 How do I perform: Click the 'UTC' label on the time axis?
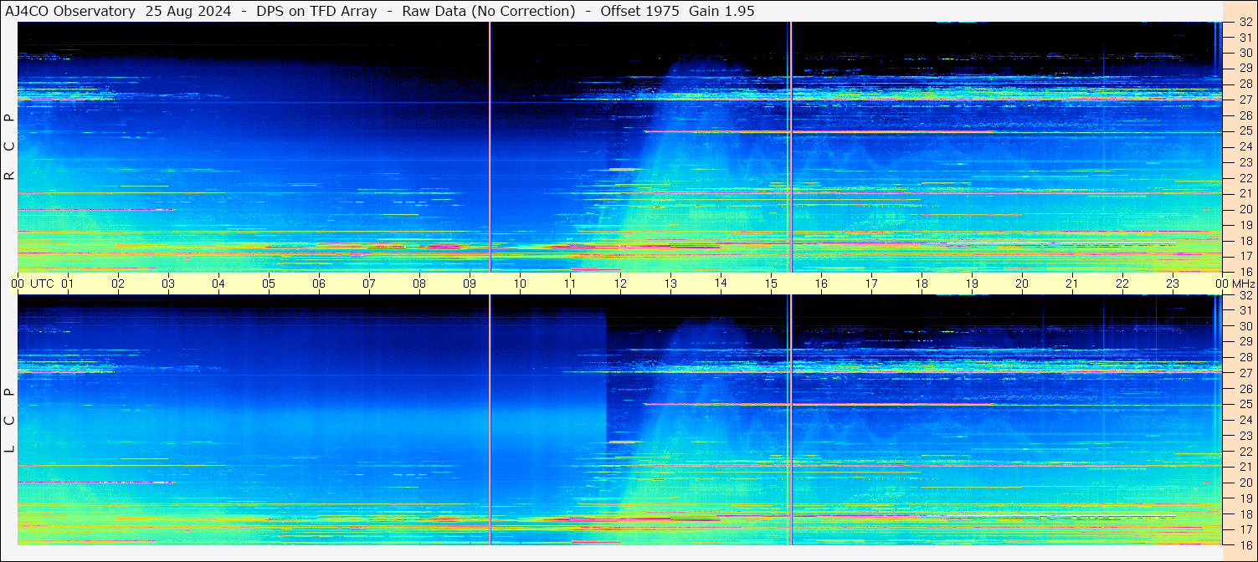click(42, 284)
